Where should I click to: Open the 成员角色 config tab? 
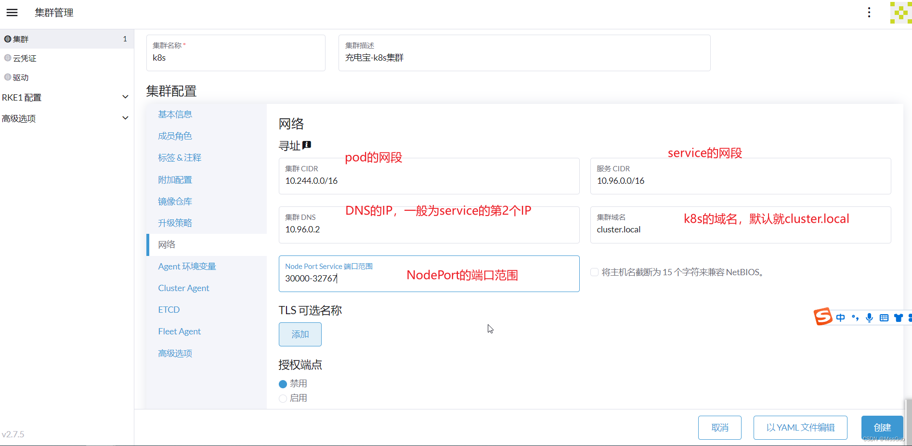point(207,136)
